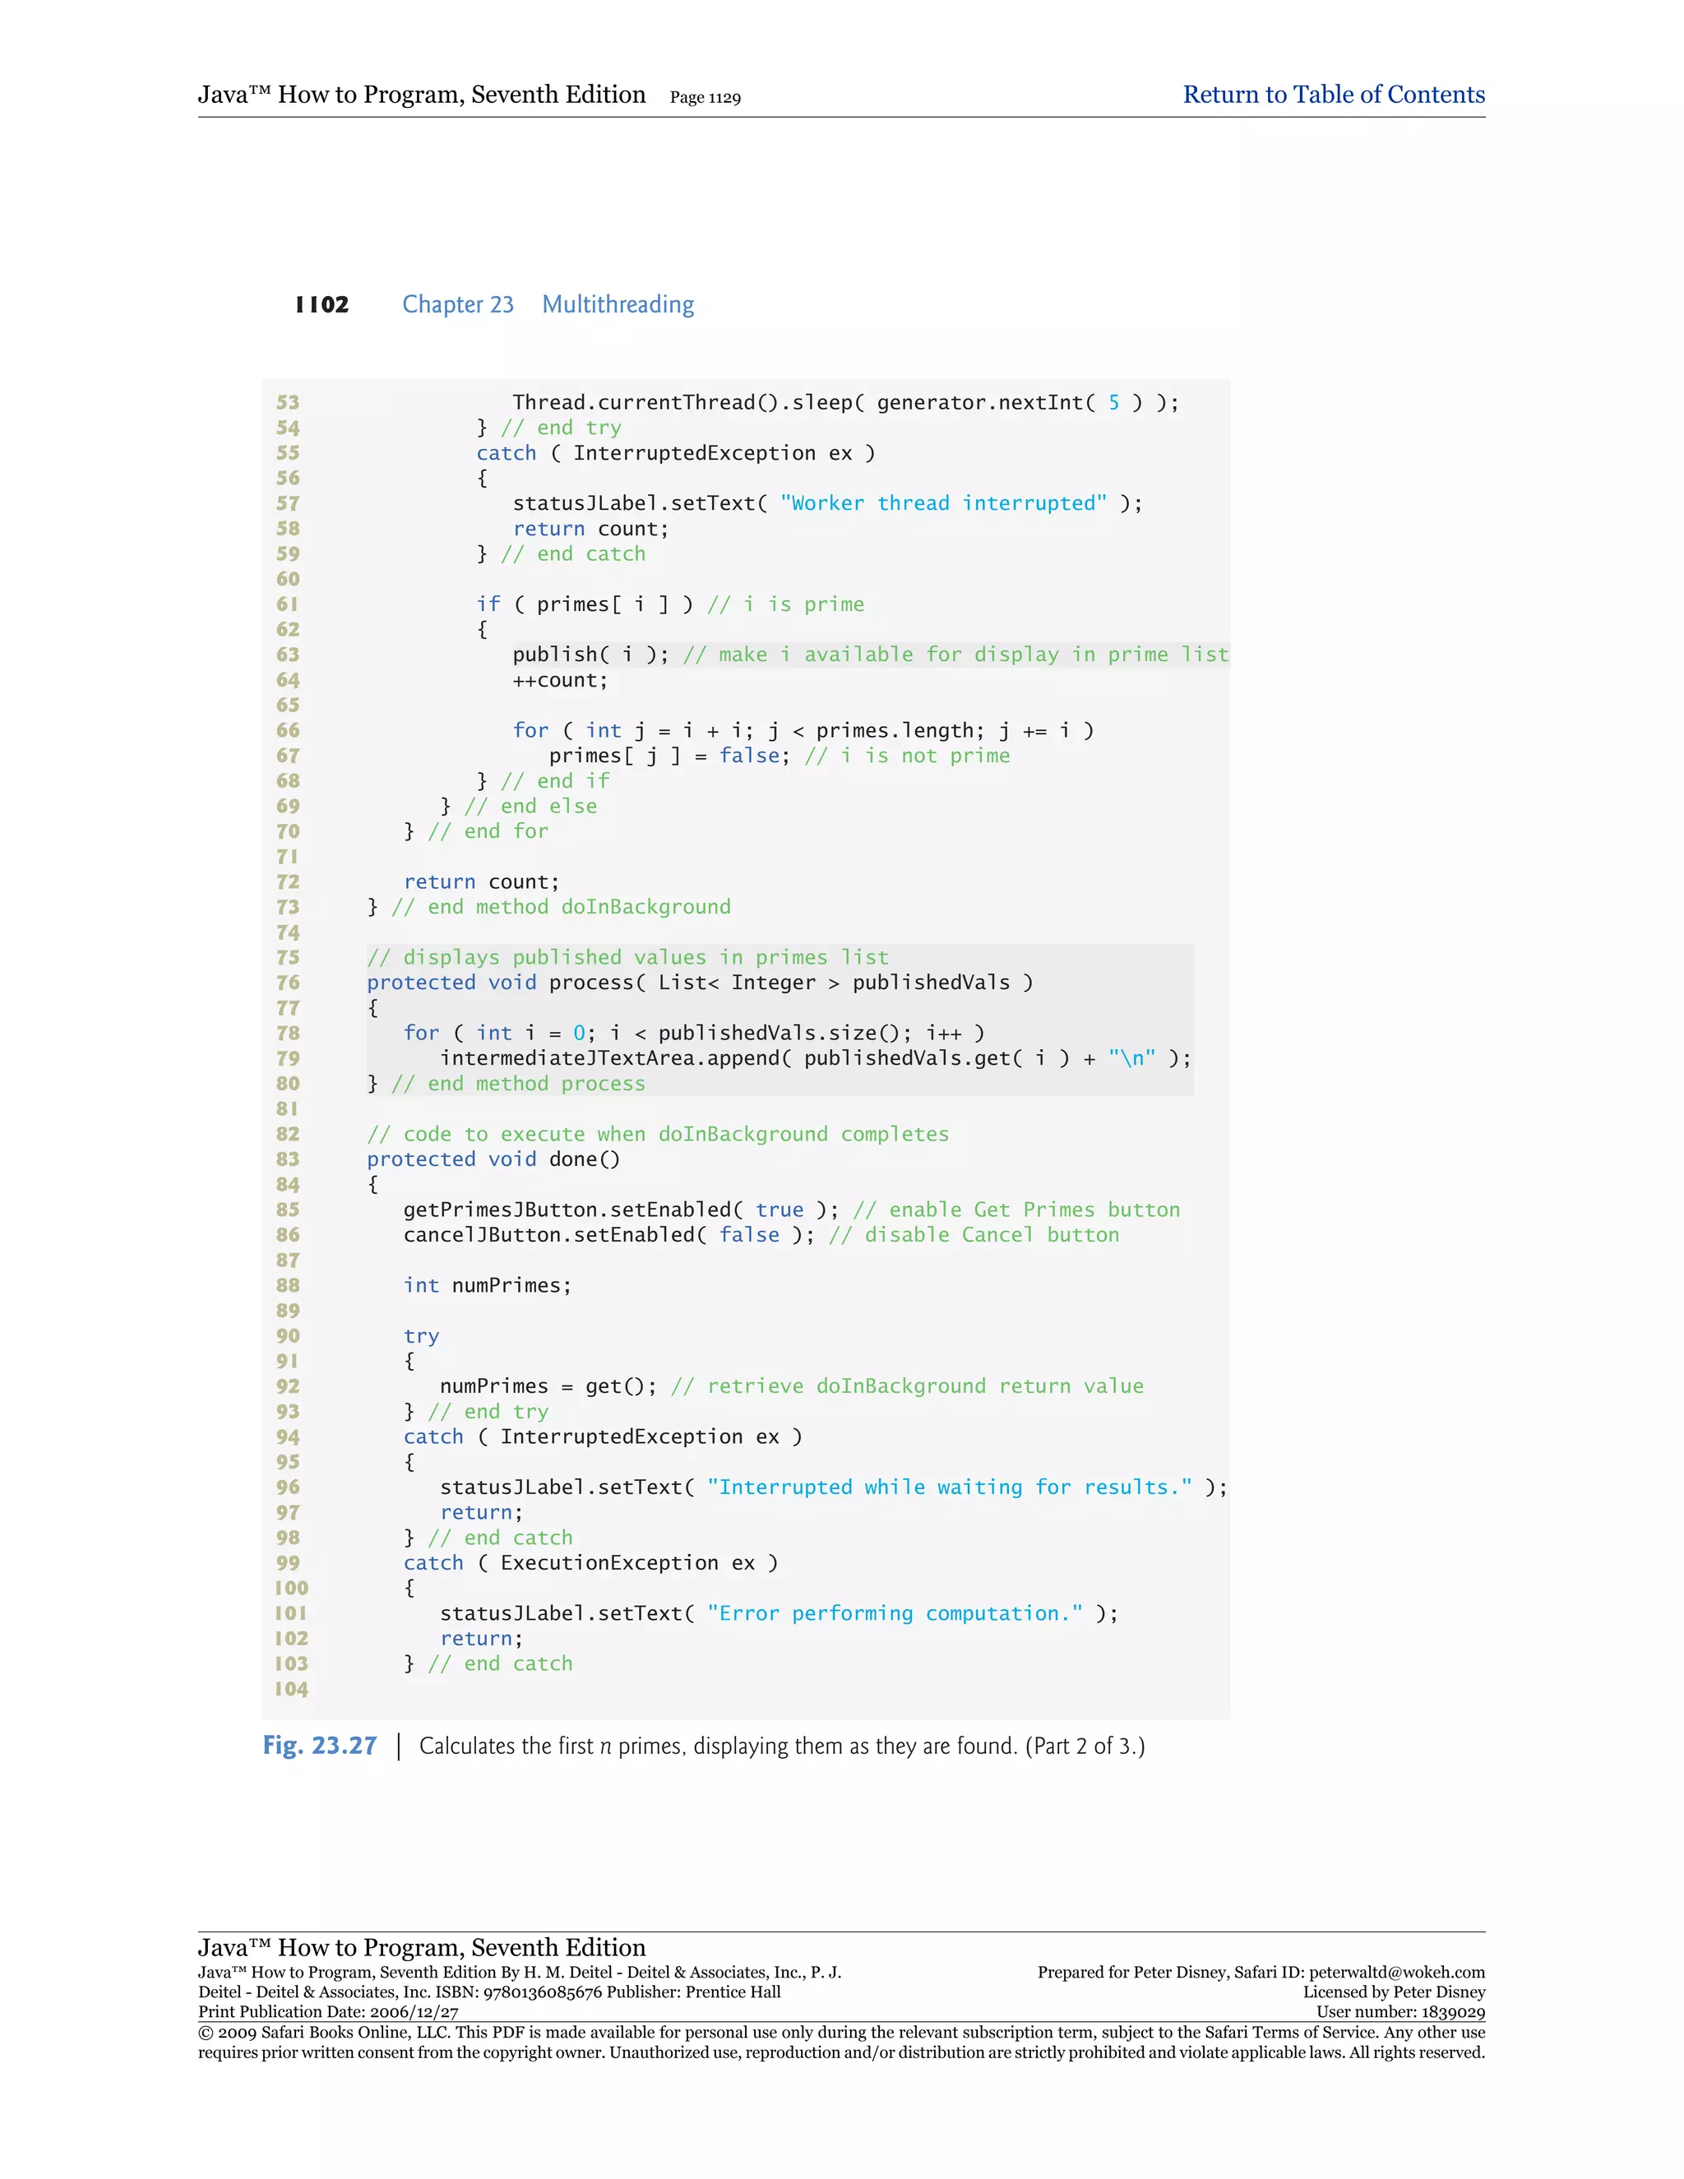The width and height of the screenshot is (1684, 2179).
Task: Click the Java How to Program header title
Action: click(x=421, y=95)
